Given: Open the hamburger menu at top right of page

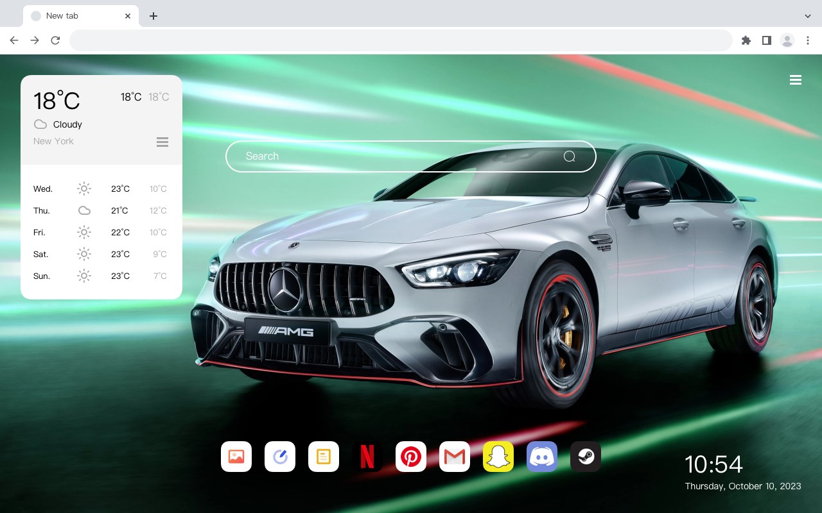Looking at the screenshot, I should tap(796, 80).
